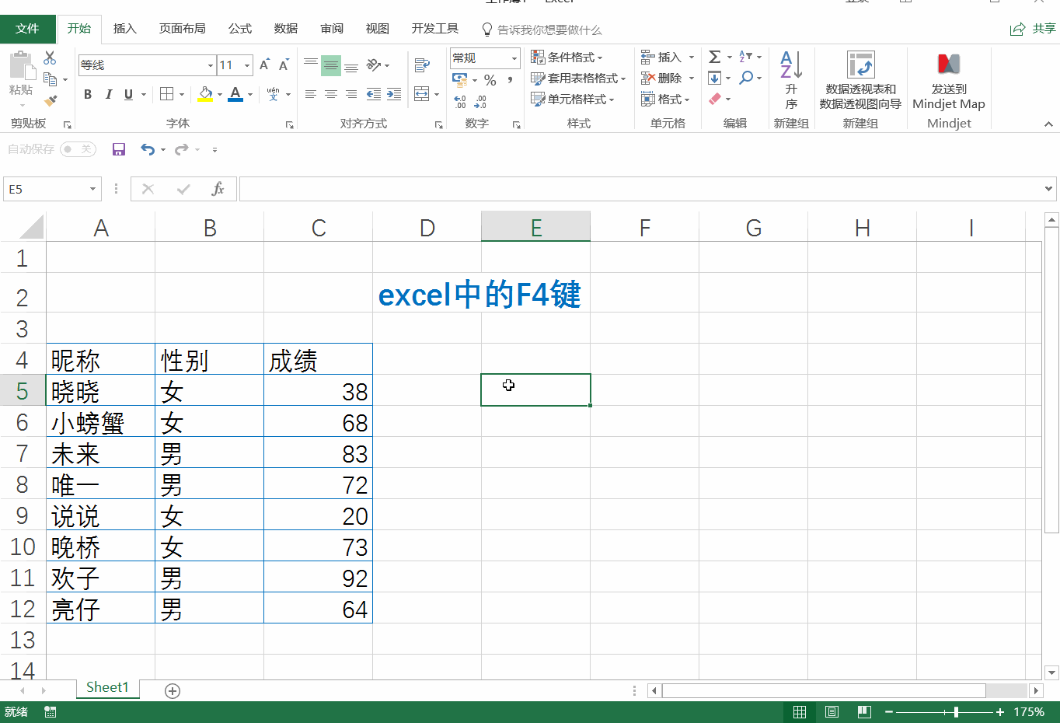
Task: Open the 套用表格格式 dropdown
Action: pos(579,78)
